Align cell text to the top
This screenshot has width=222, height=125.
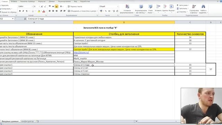(50, 6)
